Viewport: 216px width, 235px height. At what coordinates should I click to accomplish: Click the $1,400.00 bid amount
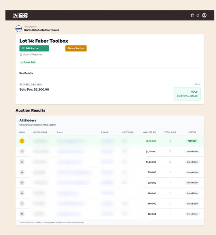(x=151, y=162)
